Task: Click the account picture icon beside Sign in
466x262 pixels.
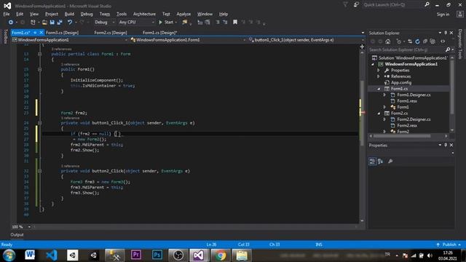Action: click(x=459, y=15)
